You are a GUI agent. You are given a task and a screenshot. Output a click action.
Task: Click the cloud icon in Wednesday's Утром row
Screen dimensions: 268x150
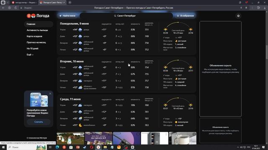coord(80,105)
